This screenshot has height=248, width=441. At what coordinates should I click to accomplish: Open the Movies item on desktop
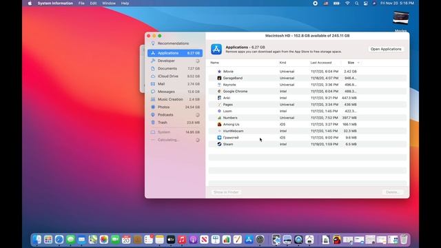tap(401, 21)
